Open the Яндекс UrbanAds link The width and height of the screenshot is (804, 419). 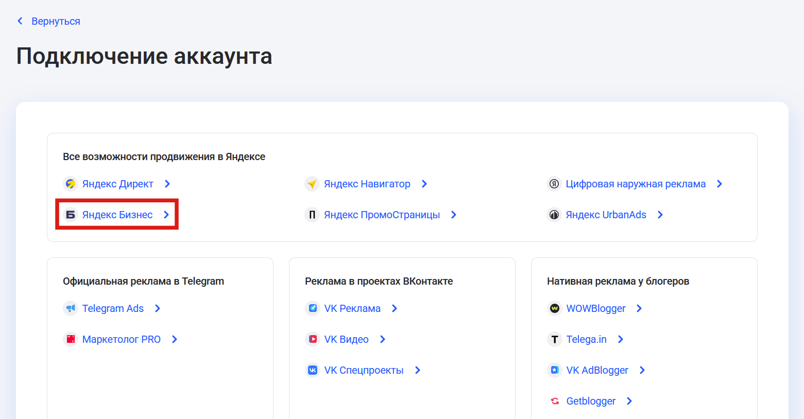[606, 215]
